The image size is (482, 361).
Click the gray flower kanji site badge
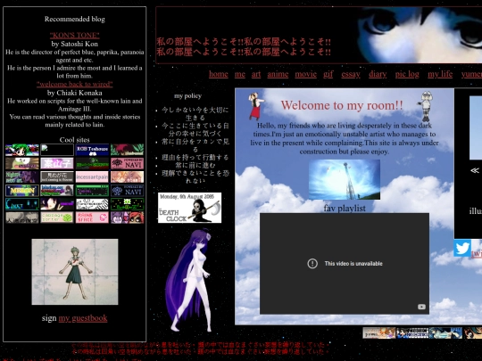pos(57,176)
